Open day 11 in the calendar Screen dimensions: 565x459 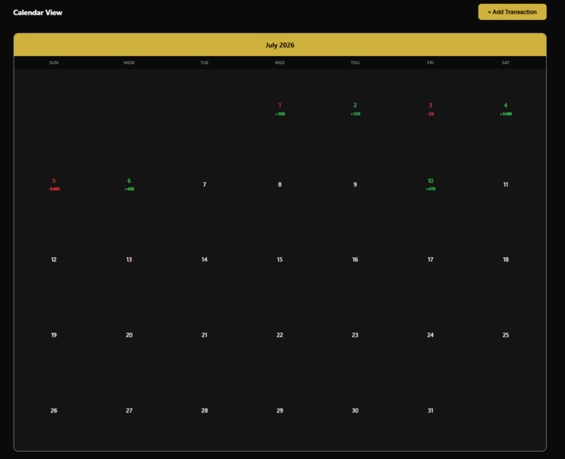(x=506, y=184)
